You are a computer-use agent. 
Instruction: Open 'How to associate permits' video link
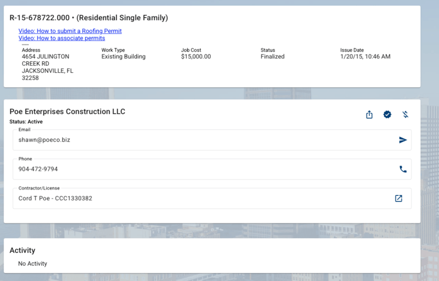pos(61,38)
